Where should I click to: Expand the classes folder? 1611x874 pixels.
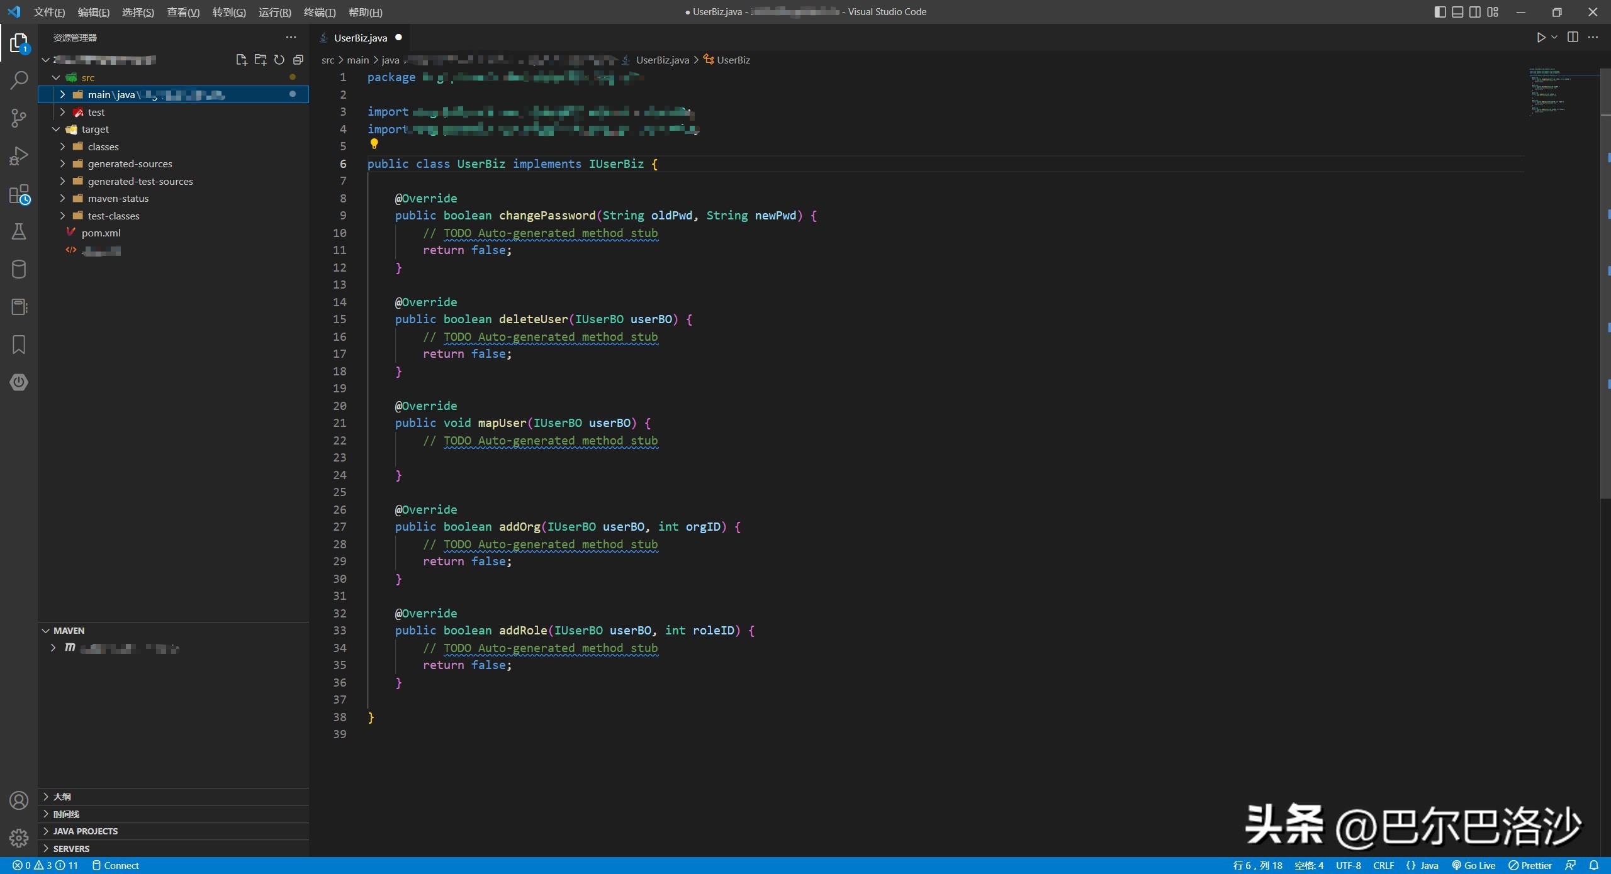(x=62, y=147)
